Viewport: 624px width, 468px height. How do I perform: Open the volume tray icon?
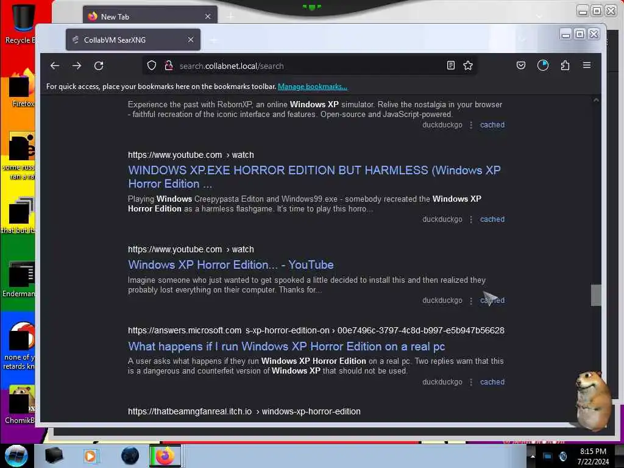coord(563,456)
